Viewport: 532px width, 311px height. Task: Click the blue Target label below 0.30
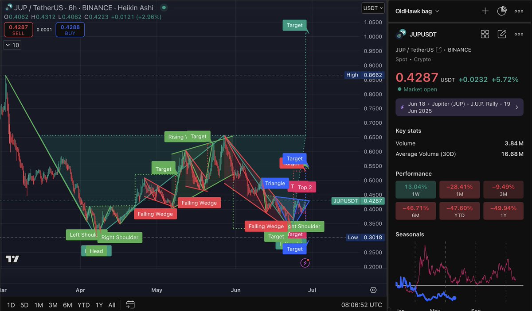coord(294,249)
